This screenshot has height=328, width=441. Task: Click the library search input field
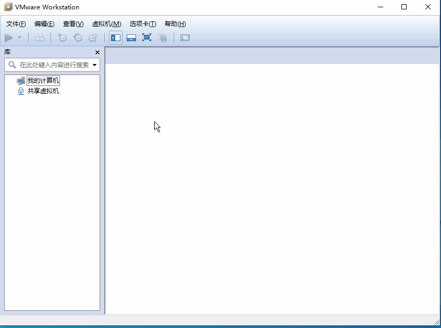[52, 65]
